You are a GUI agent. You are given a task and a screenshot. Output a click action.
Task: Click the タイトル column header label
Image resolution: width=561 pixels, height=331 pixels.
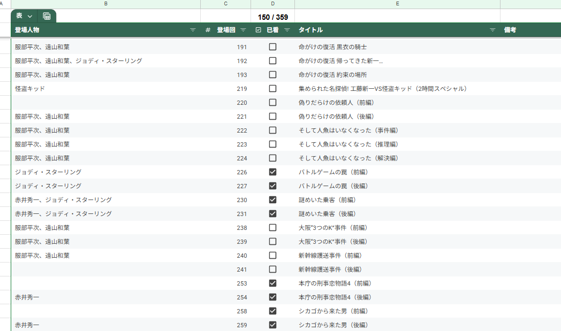pyautogui.click(x=310, y=30)
